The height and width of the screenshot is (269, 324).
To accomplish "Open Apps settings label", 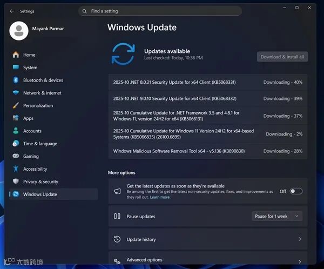I will pyautogui.click(x=28, y=118).
